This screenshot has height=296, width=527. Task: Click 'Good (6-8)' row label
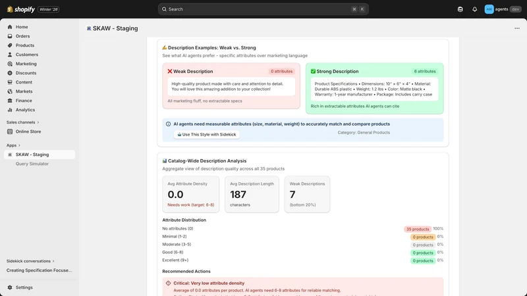click(173, 253)
